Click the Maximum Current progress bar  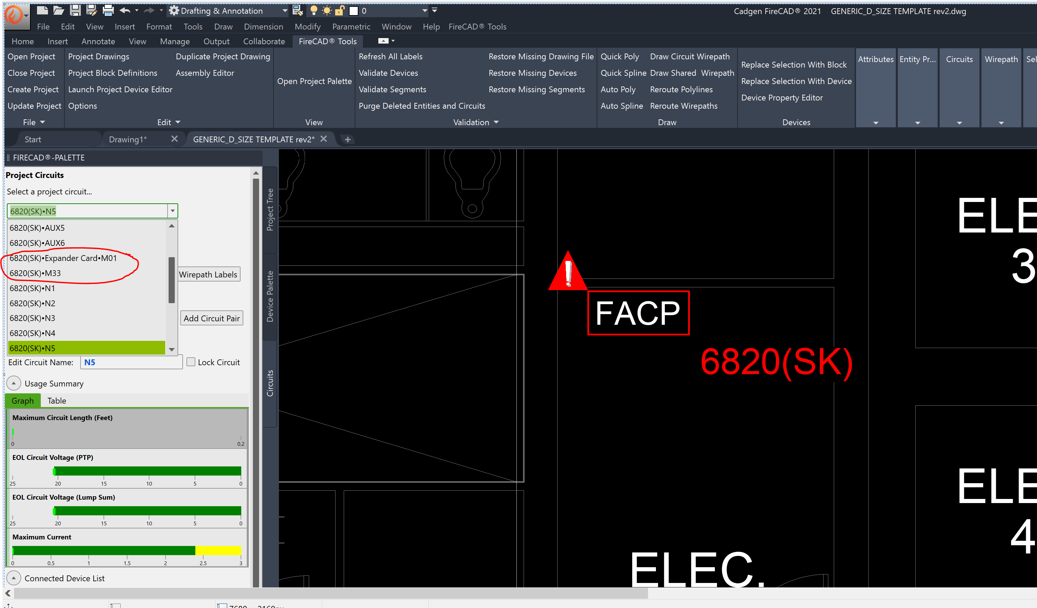[x=127, y=550]
